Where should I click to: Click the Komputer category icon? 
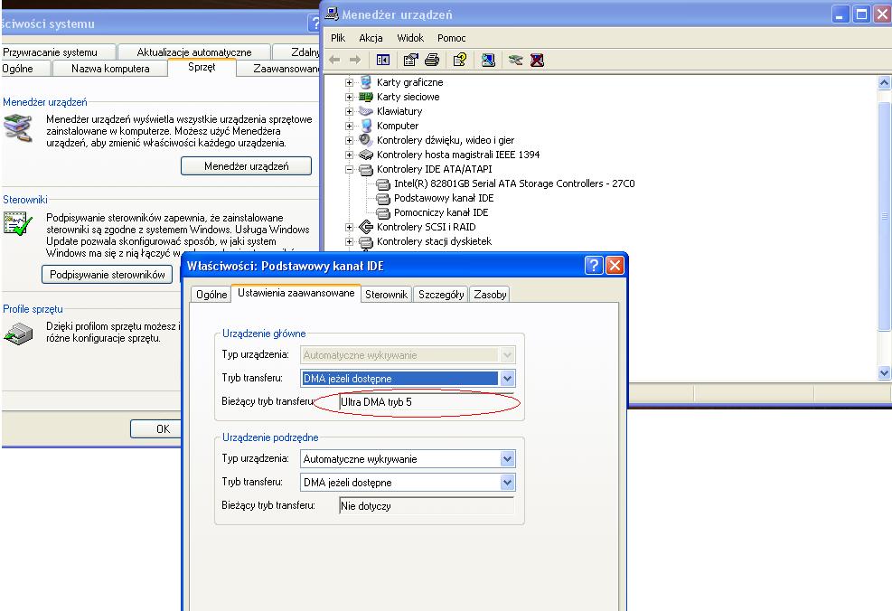tap(366, 126)
